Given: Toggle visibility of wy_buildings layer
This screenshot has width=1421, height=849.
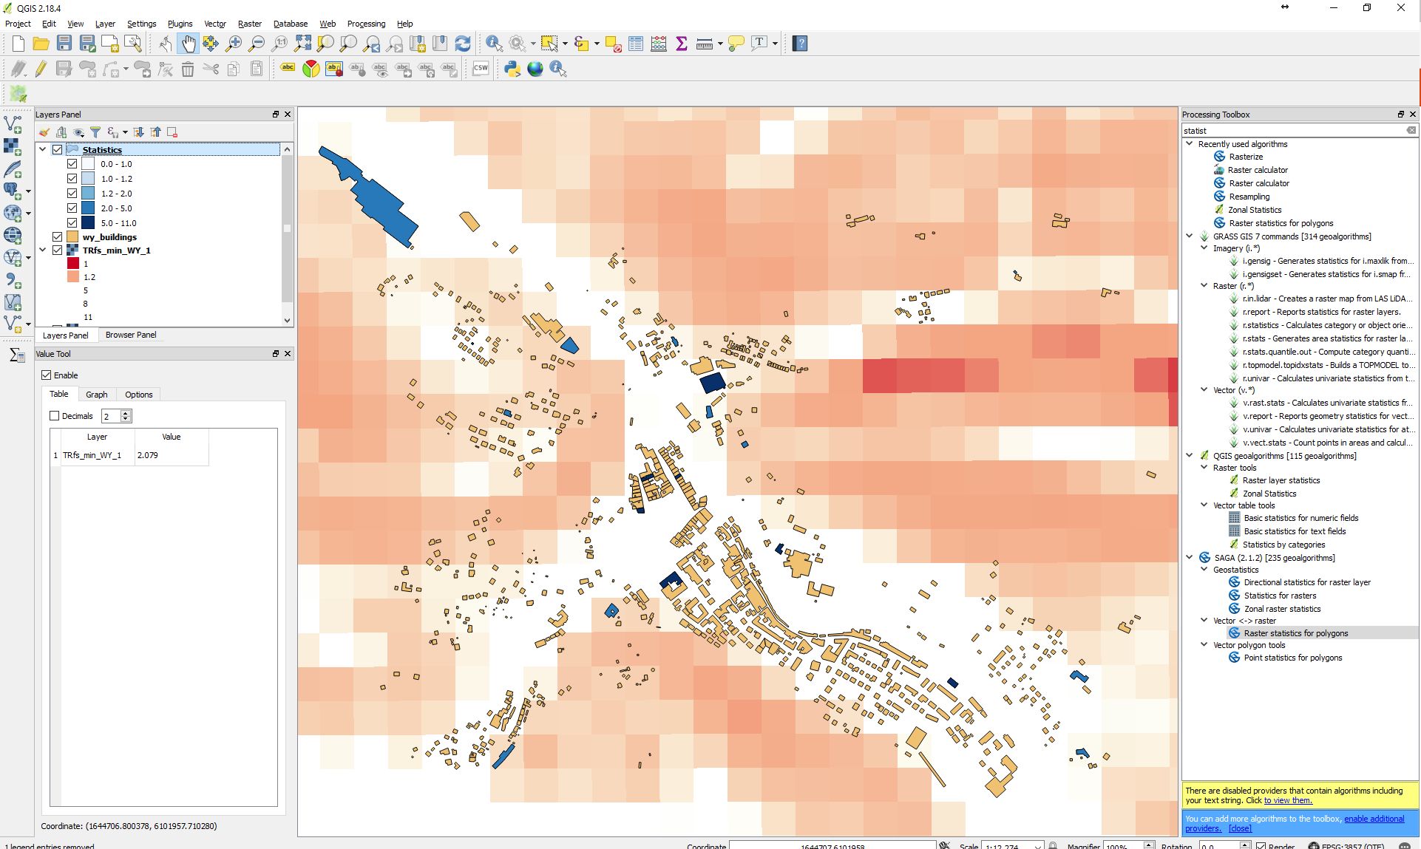Looking at the screenshot, I should (x=58, y=236).
